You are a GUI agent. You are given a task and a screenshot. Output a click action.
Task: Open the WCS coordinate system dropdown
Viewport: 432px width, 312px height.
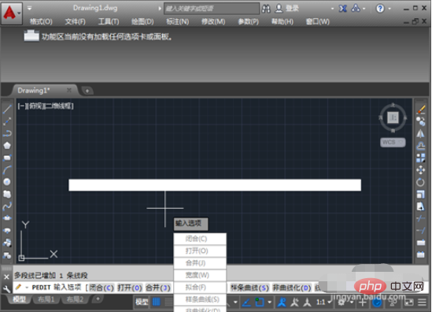click(x=393, y=143)
